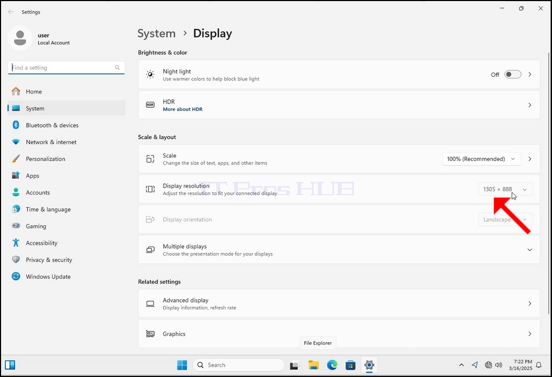Image resolution: width=552 pixels, height=377 pixels.
Task: Launch File Explorer from taskbar
Action: 313,365
